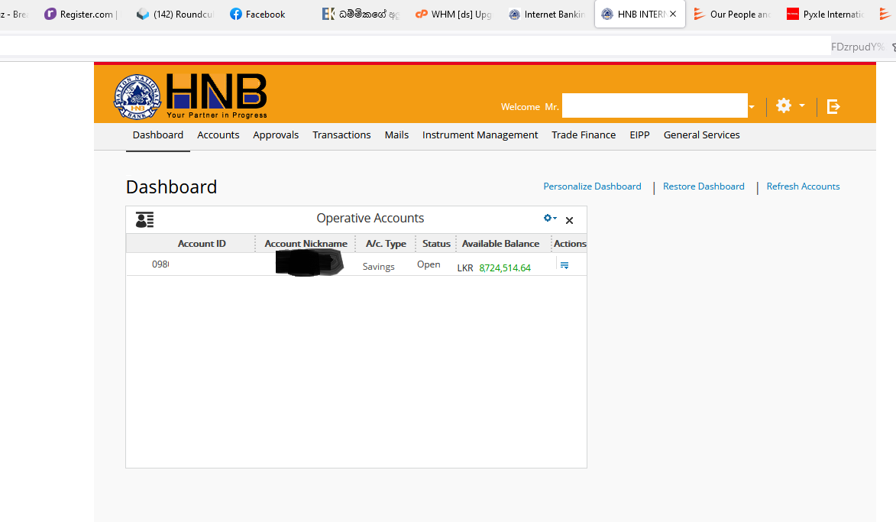896x522 pixels.
Task: Click the Account ID column header
Action: click(202, 244)
